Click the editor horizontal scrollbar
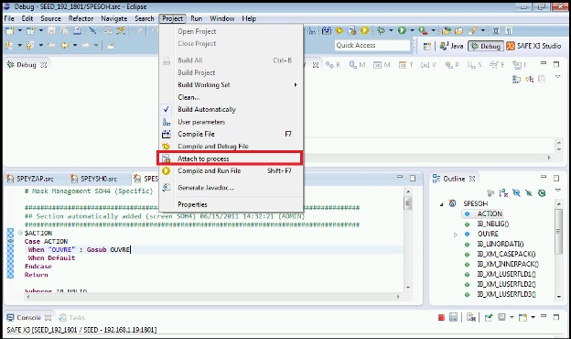The width and height of the screenshot is (571, 339). click(x=213, y=297)
